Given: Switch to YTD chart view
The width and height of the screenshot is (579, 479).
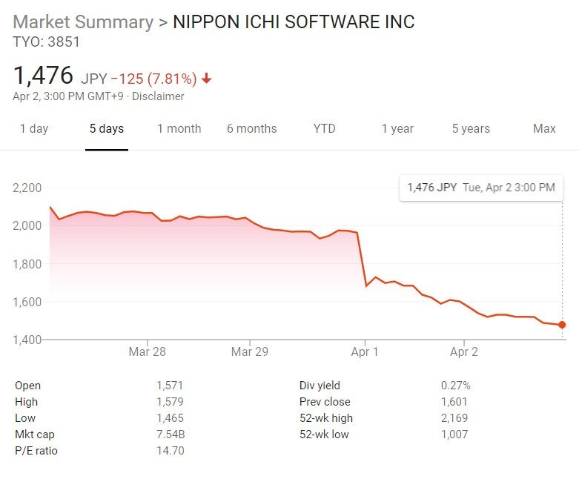Looking at the screenshot, I should pyautogui.click(x=324, y=129).
